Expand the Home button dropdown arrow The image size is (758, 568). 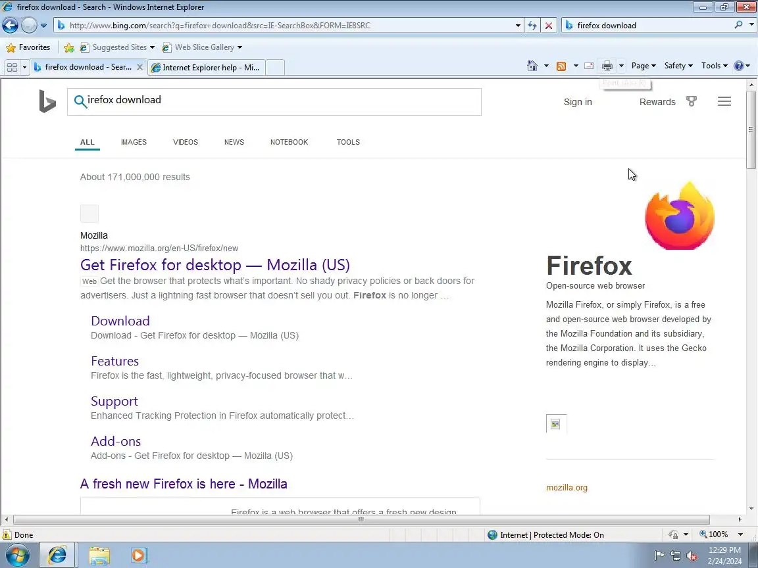pyautogui.click(x=545, y=66)
